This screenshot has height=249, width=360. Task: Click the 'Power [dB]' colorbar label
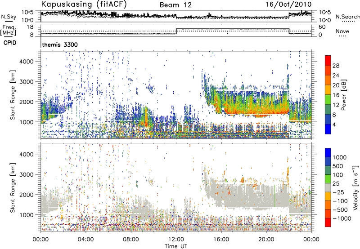click(x=344, y=95)
